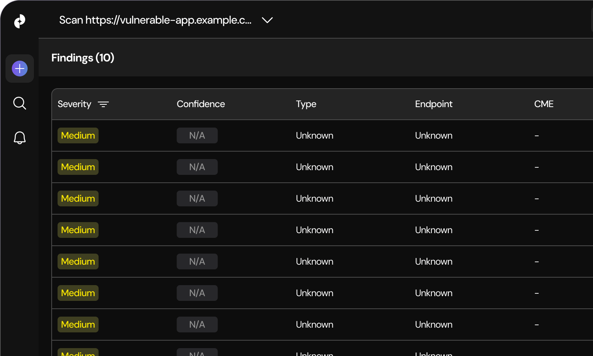Image resolution: width=593 pixels, height=356 pixels.
Task: Click the sidebar plus button with purple background
Action: pos(20,69)
